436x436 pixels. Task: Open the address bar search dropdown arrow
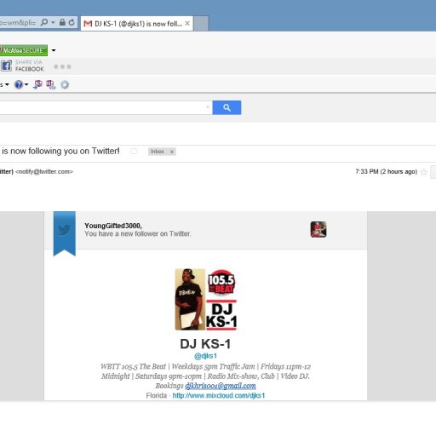point(53,22)
